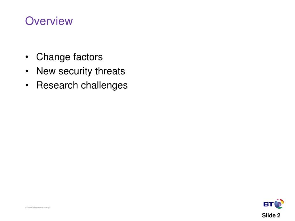This screenshot has height=221, width=295.
Task: Click the British Telecommunications plc copyright text
Action: click(38, 207)
